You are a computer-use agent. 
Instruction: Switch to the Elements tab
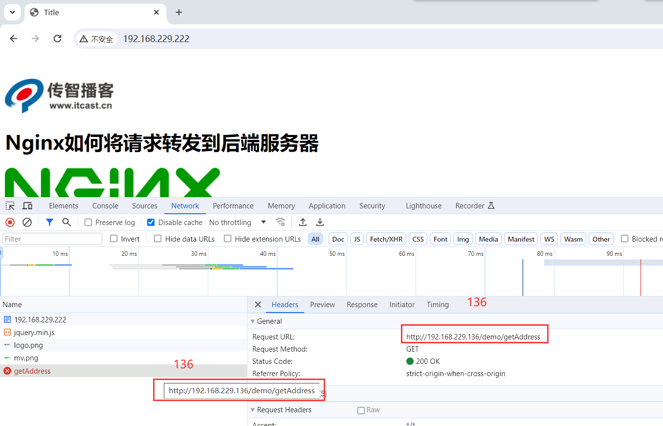click(64, 206)
